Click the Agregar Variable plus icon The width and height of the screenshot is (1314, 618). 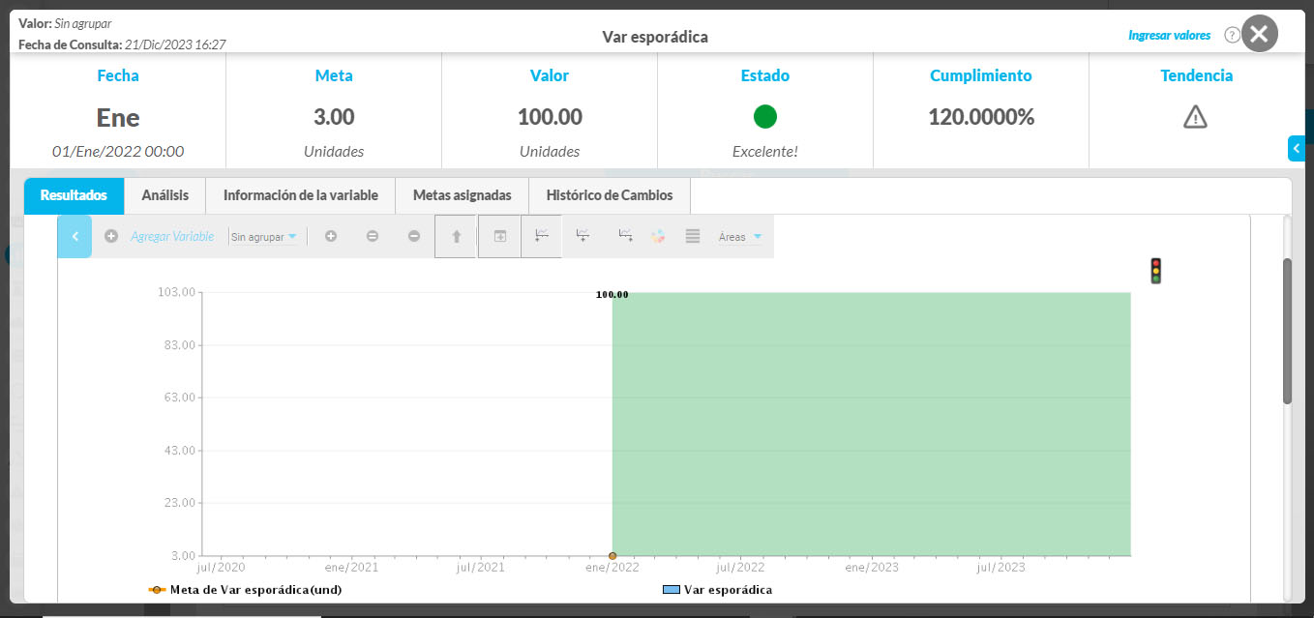[111, 236]
